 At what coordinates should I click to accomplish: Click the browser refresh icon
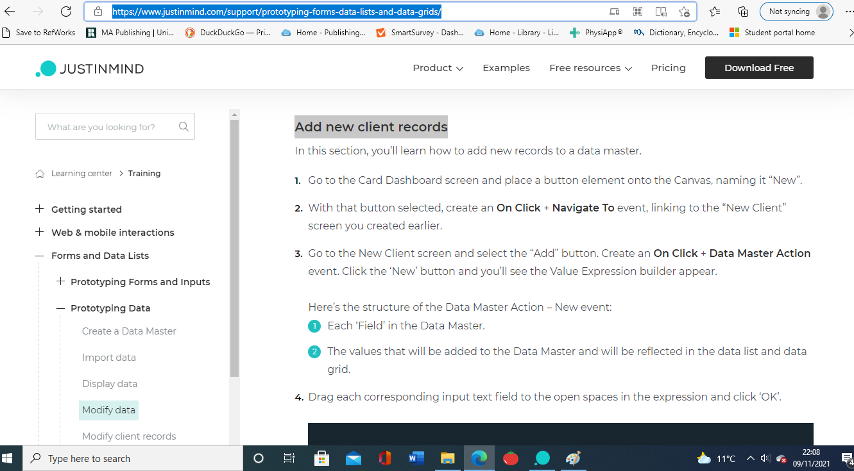(65, 12)
